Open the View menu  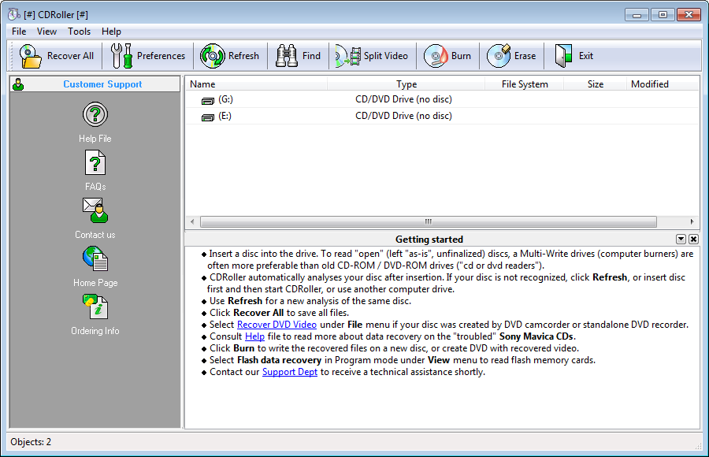tap(46, 32)
